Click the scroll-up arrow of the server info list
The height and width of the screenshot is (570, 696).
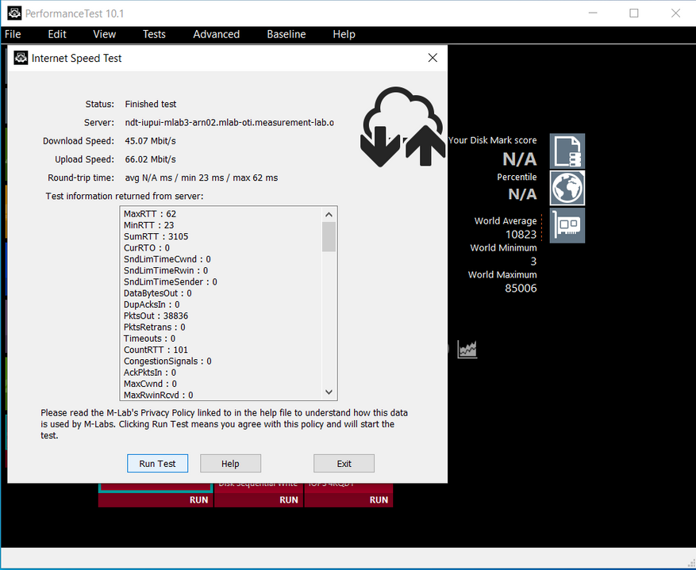pyautogui.click(x=329, y=215)
